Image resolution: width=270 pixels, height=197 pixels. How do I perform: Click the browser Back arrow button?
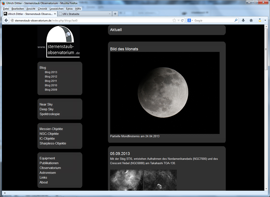(x=6, y=21)
